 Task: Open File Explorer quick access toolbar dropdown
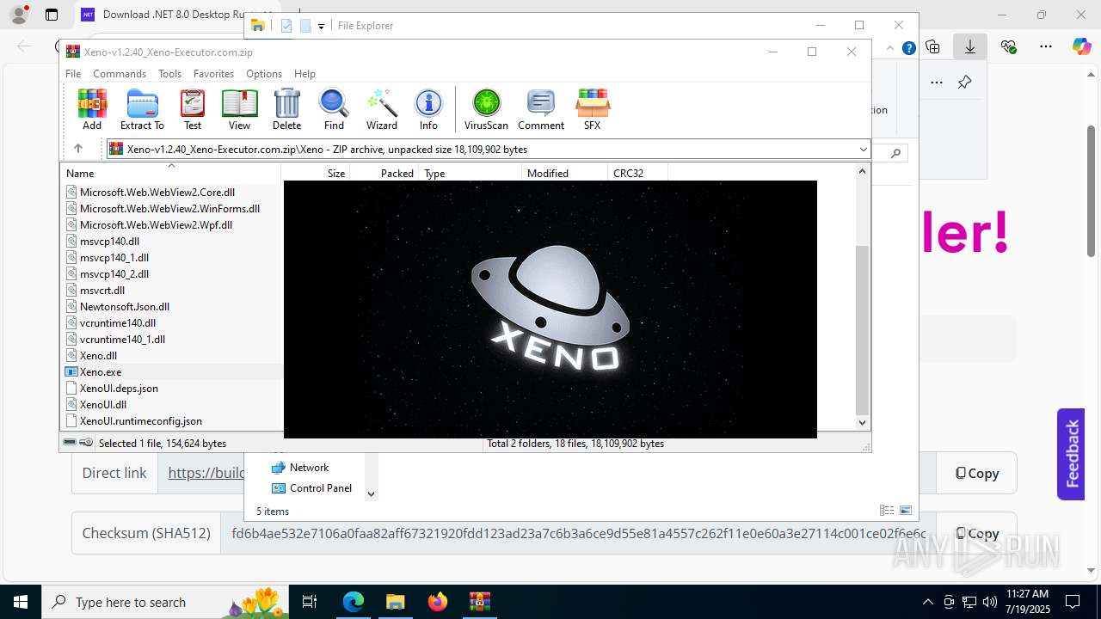(321, 26)
